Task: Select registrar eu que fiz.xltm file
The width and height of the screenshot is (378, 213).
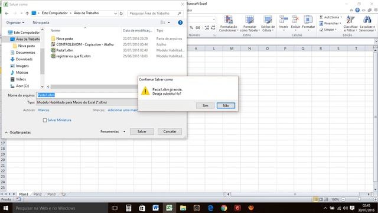Action: click(x=71, y=56)
